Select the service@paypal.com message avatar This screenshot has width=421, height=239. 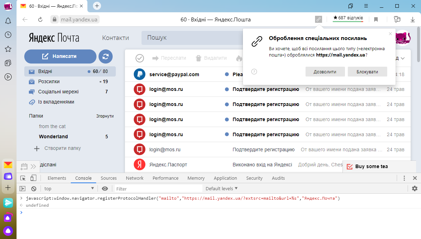(140, 74)
